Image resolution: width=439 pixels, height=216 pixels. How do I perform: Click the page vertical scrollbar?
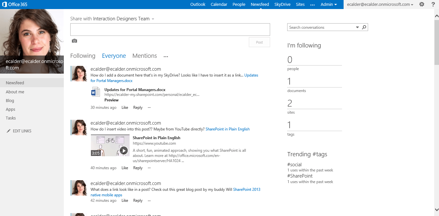click(x=436, y=113)
